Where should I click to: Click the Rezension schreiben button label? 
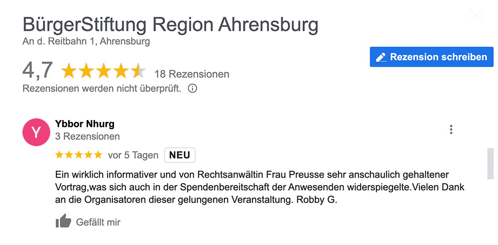click(438, 57)
